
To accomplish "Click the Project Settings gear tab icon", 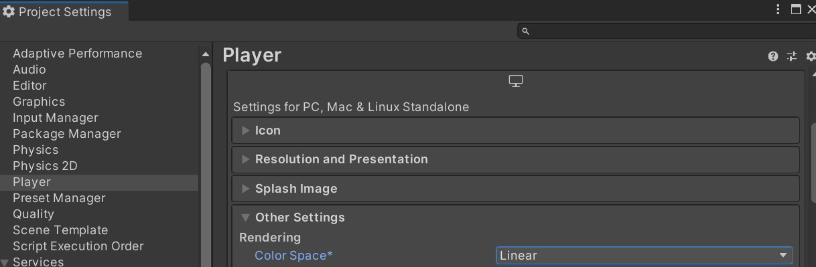I will [9, 11].
